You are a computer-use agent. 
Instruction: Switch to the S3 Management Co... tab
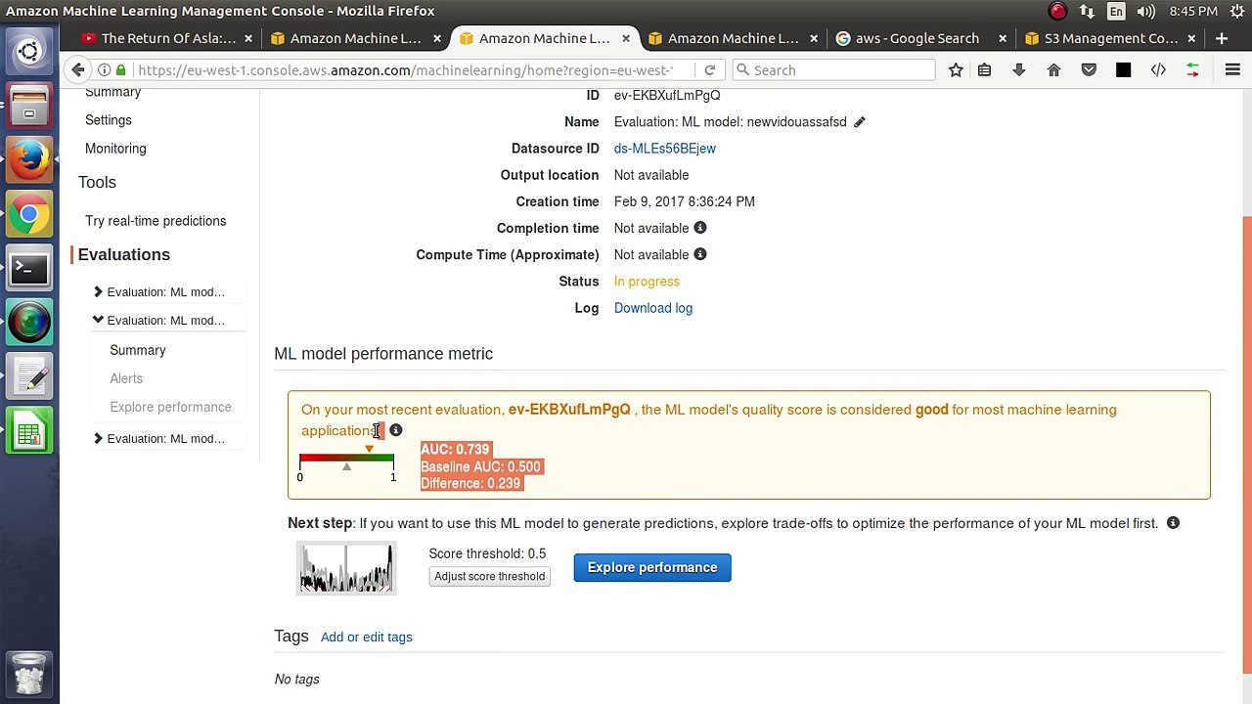coord(1110,38)
